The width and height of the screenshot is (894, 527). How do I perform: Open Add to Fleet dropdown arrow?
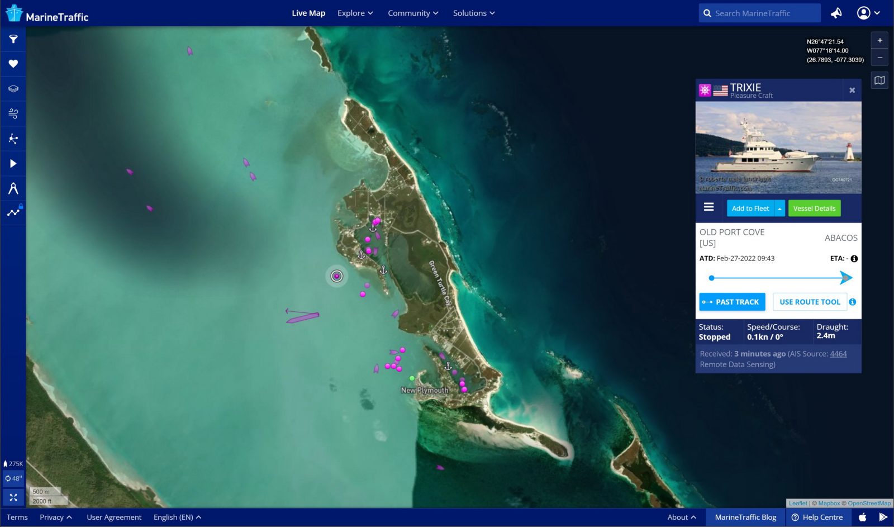point(779,208)
